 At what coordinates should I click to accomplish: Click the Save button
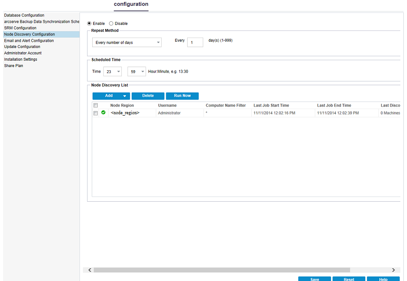pyautogui.click(x=314, y=279)
